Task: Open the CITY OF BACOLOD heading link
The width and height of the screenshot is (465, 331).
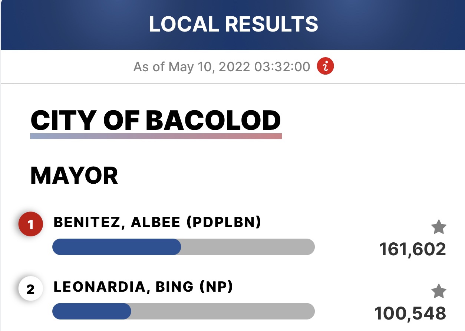Action: 156,120
